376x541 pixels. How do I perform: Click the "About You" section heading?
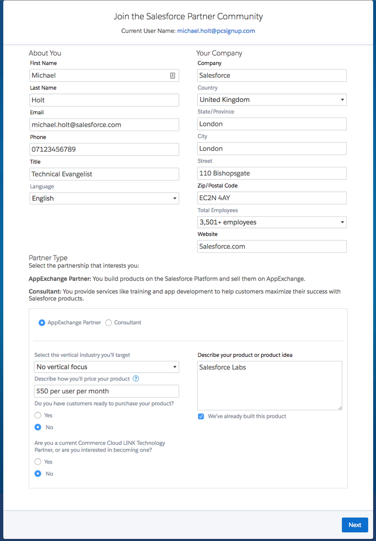coord(45,53)
